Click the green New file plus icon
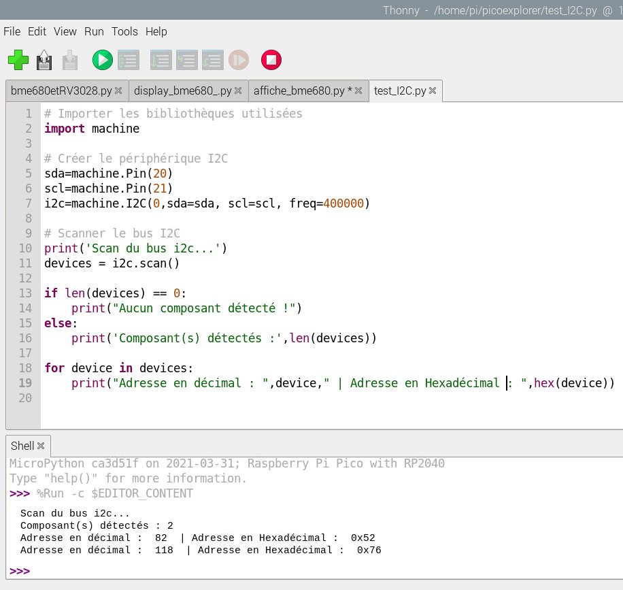 tap(18, 60)
